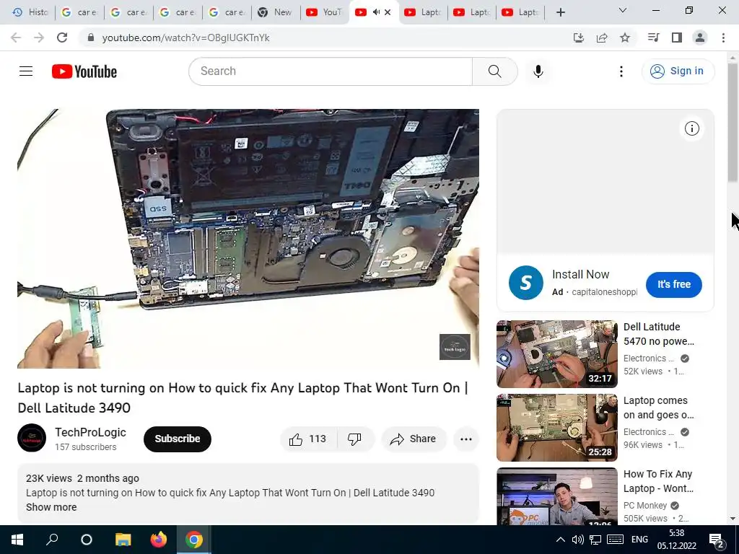
Task: Open more actions ellipsis under video
Action: click(466, 439)
